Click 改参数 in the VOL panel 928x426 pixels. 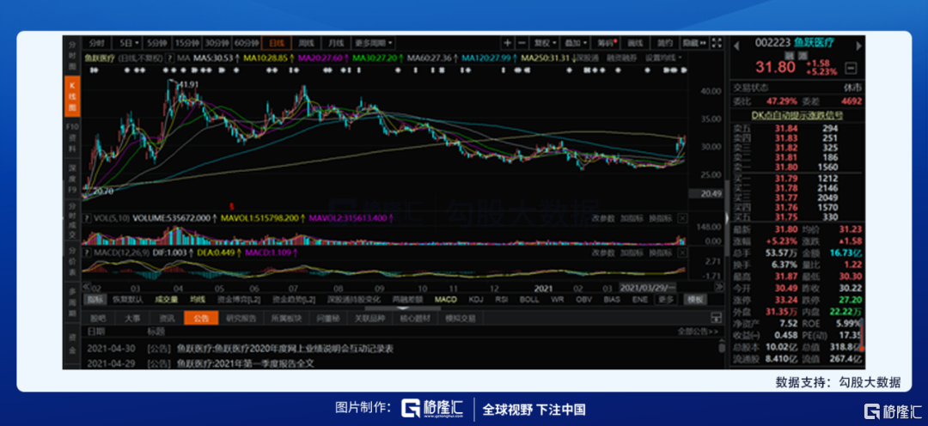pyautogui.click(x=604, y=218)
